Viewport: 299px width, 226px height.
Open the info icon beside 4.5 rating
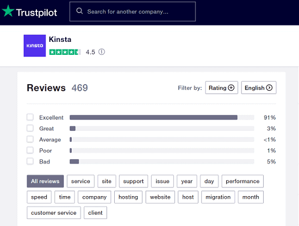pos(102,52)
